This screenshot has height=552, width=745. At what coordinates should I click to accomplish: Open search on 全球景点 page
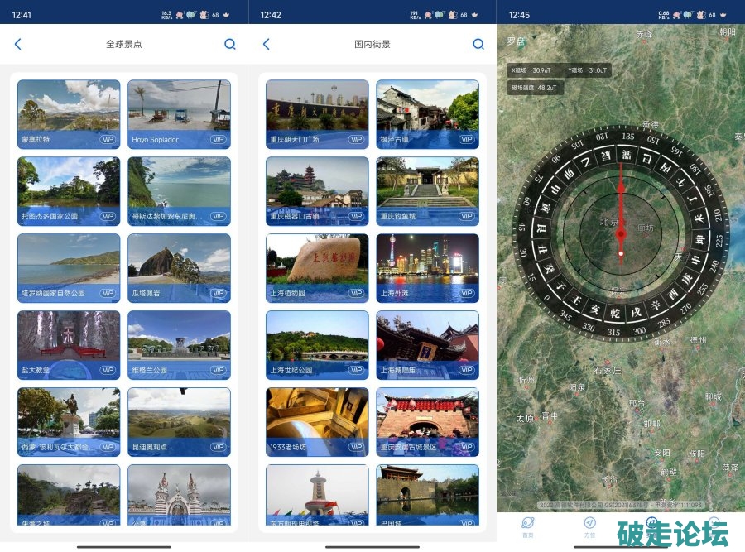230,44
